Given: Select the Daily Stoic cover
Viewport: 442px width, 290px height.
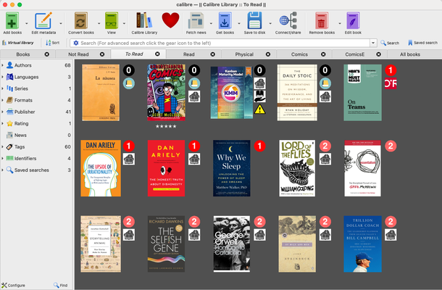Looking at the screenshot, I should pyautogui.click(x=297, y=93).
